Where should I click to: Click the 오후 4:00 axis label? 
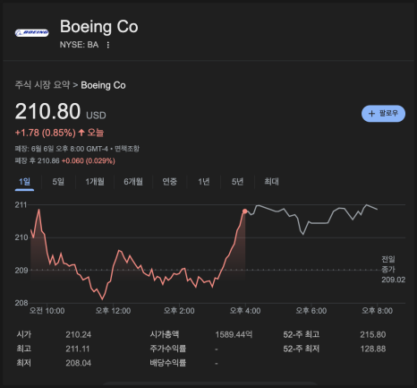coord(245,311)
